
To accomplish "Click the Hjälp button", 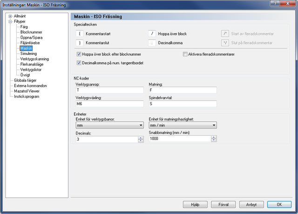I will coord(195,205).
